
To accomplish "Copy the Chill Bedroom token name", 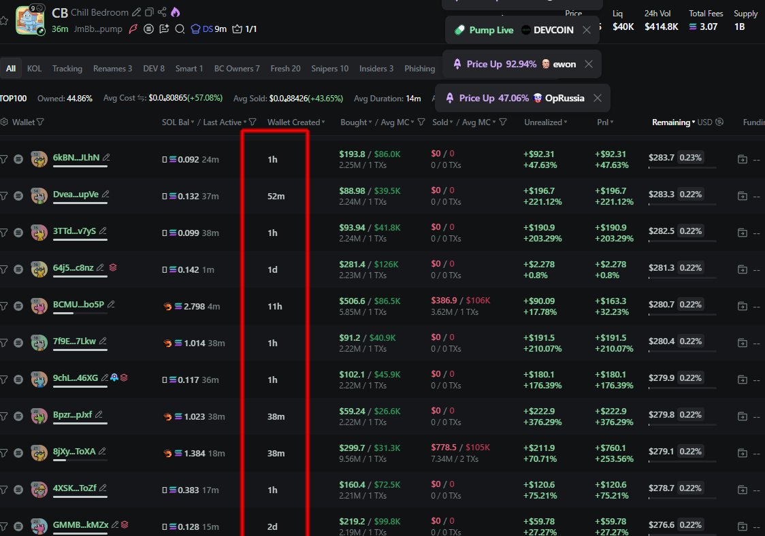I will coord(149,12).
